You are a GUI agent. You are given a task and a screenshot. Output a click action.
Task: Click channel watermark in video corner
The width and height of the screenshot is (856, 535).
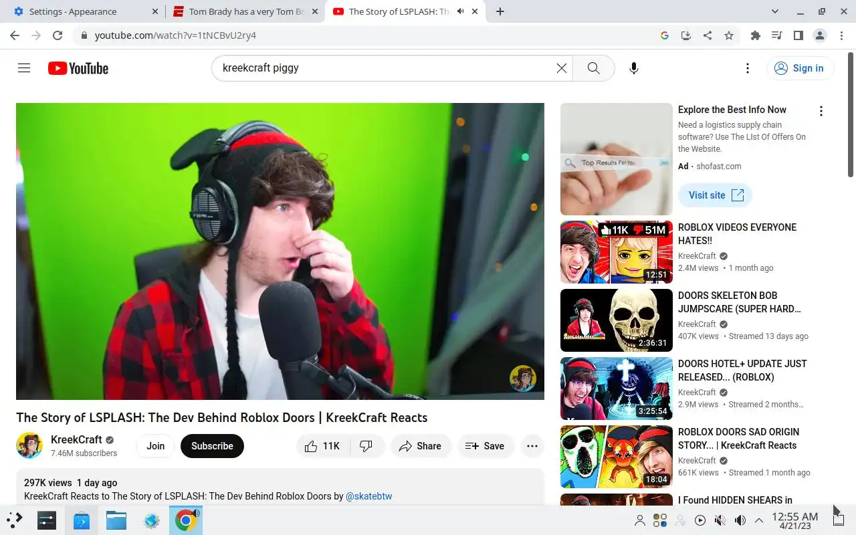(523, 379)
